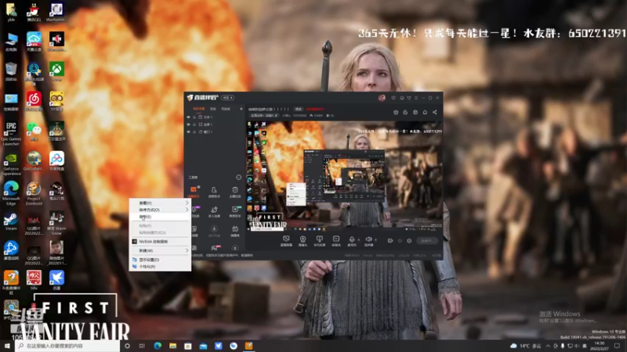Click the speaker icon in streaming toolbar
Screen dimensions: 627x352
[x=368, y=241]
